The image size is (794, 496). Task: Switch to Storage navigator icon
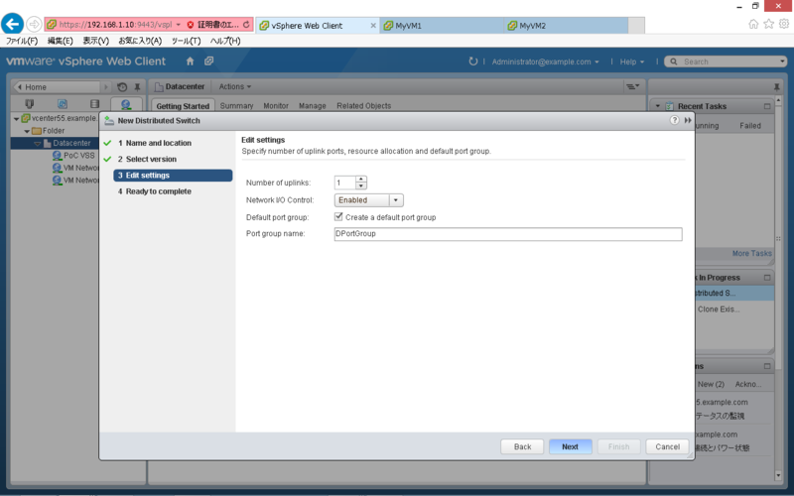coord(94,104)
